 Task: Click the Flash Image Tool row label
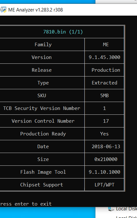(43, 172)
